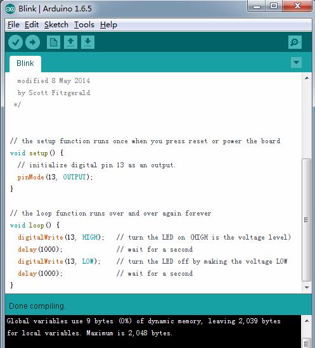315x348 pixels.
Task: Save sketch with the down-arrow icon
Action: [87, 42]
